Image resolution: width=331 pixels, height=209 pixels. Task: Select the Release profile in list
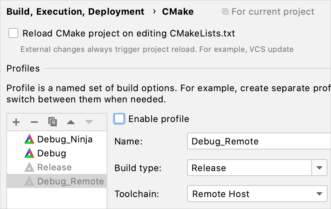(x=54, y=167)
